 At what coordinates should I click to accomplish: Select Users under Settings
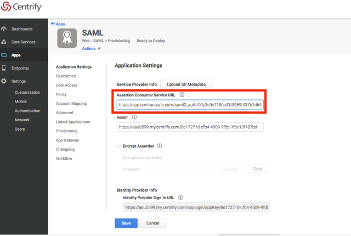(x=20, y=129)
